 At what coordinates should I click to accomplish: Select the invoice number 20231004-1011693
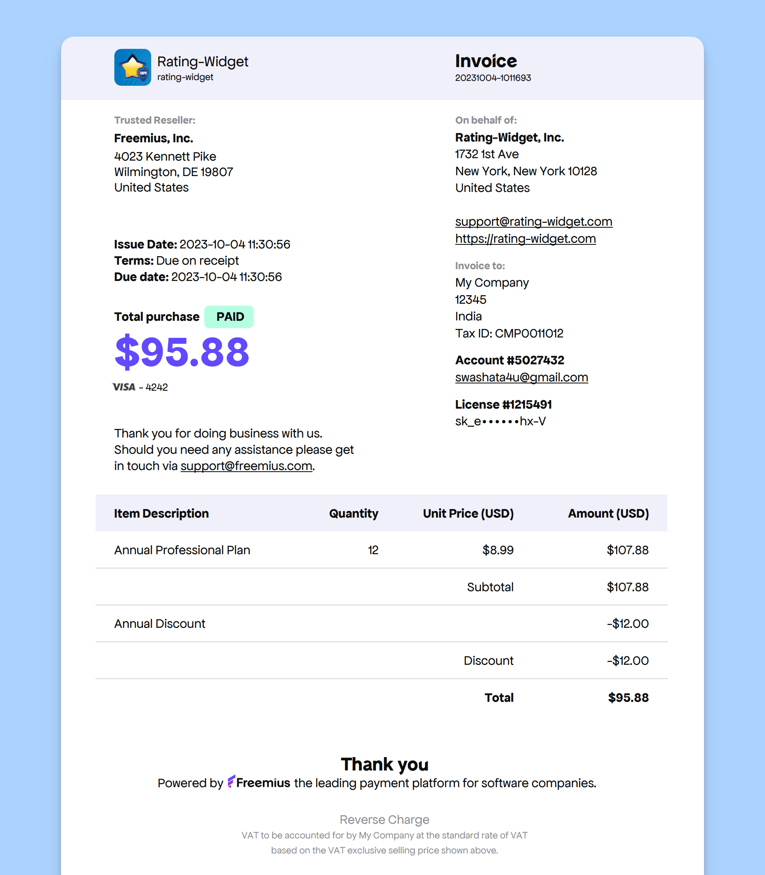click(x=493, y=78)
